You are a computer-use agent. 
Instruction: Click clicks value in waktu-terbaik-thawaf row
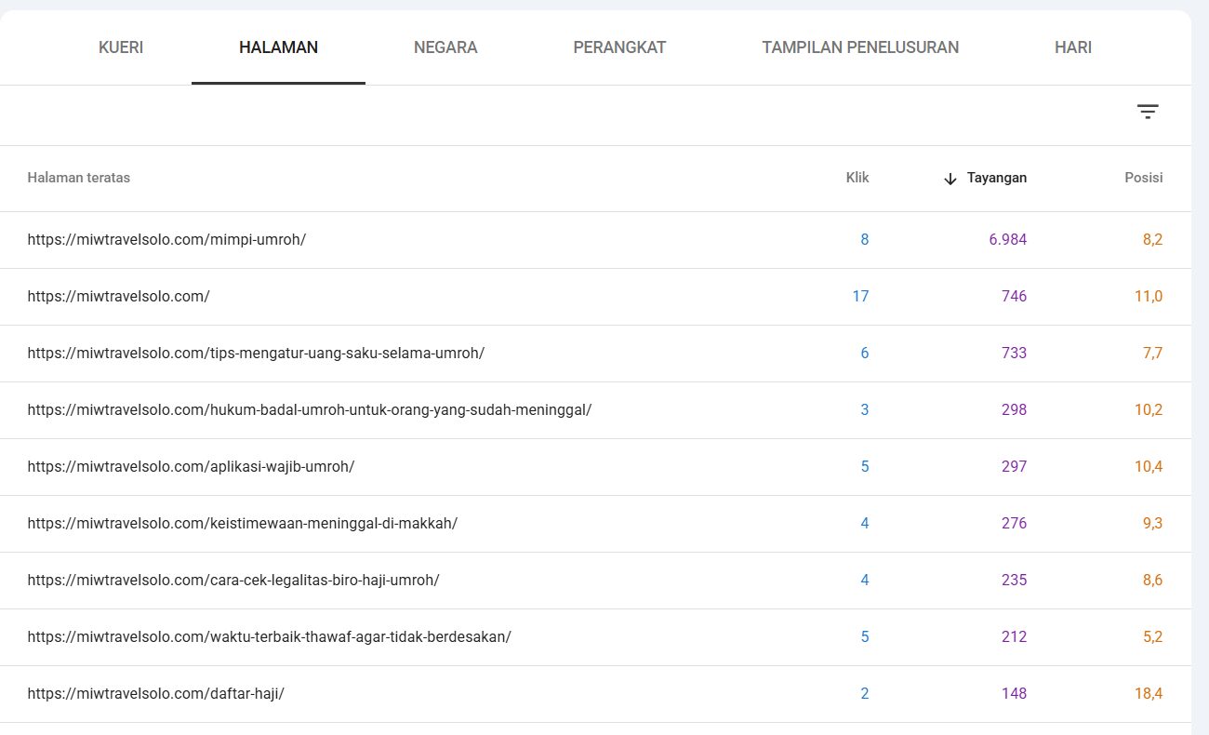pyautogui.click(x=865, y=637)
